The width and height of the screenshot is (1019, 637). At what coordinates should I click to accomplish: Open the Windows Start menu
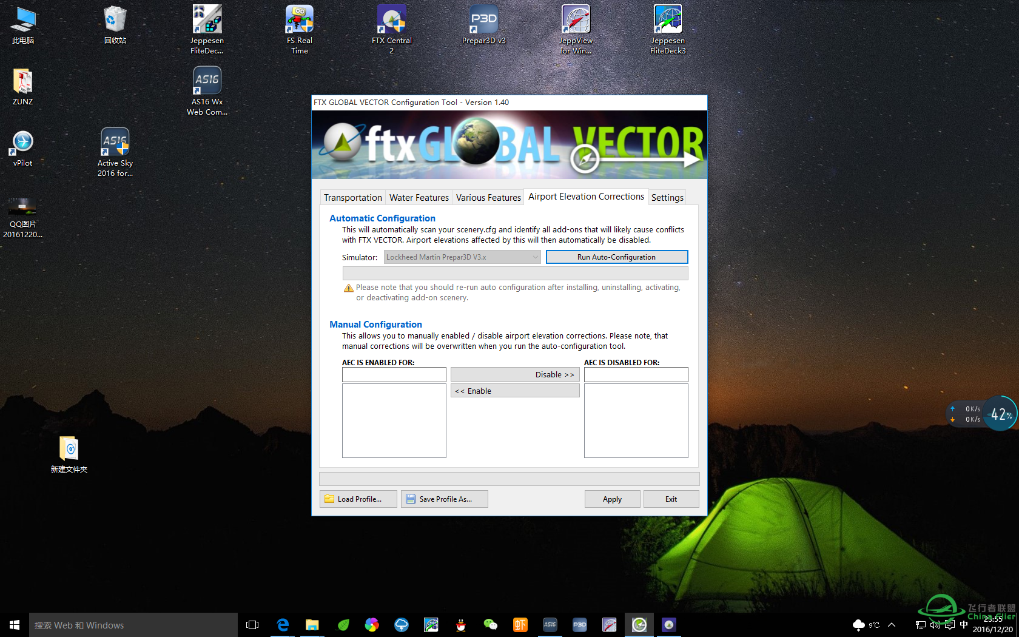(15, 625)
